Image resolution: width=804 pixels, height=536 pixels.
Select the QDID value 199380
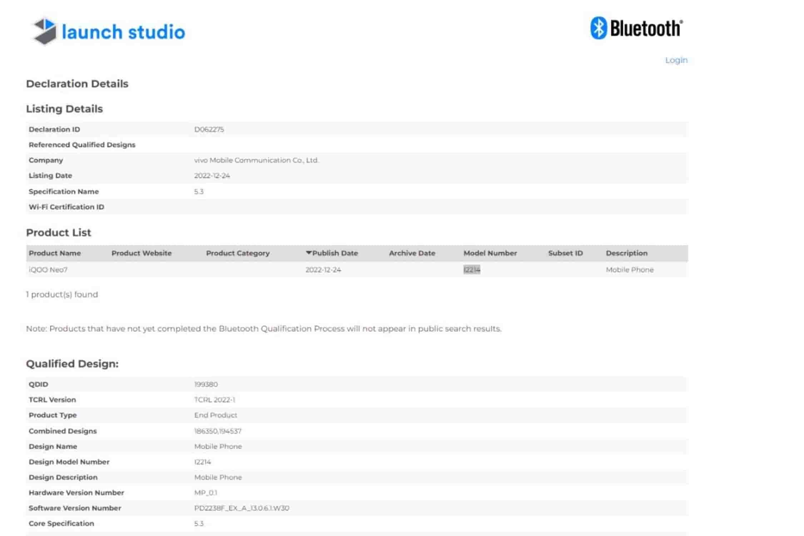(206, 384)
